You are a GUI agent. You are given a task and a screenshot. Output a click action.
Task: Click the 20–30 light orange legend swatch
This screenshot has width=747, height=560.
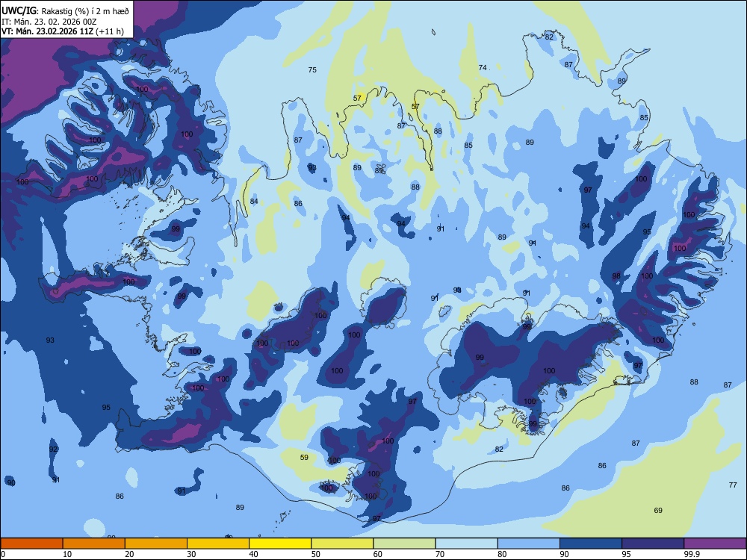(x=156, y=544)
